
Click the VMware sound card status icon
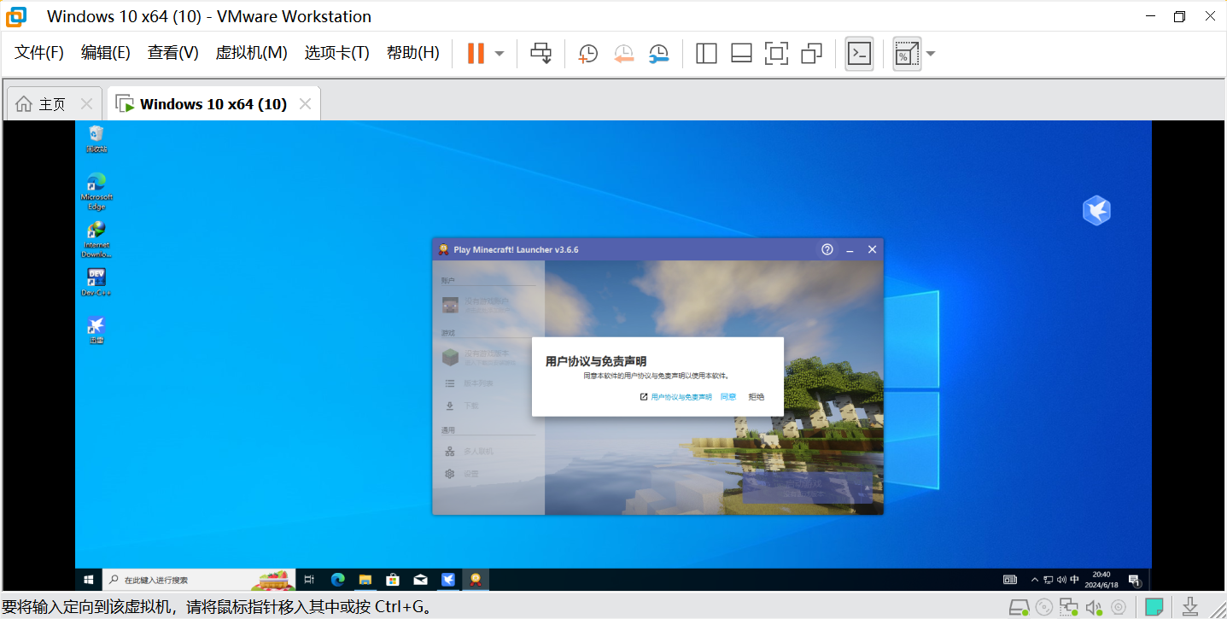1094,607
